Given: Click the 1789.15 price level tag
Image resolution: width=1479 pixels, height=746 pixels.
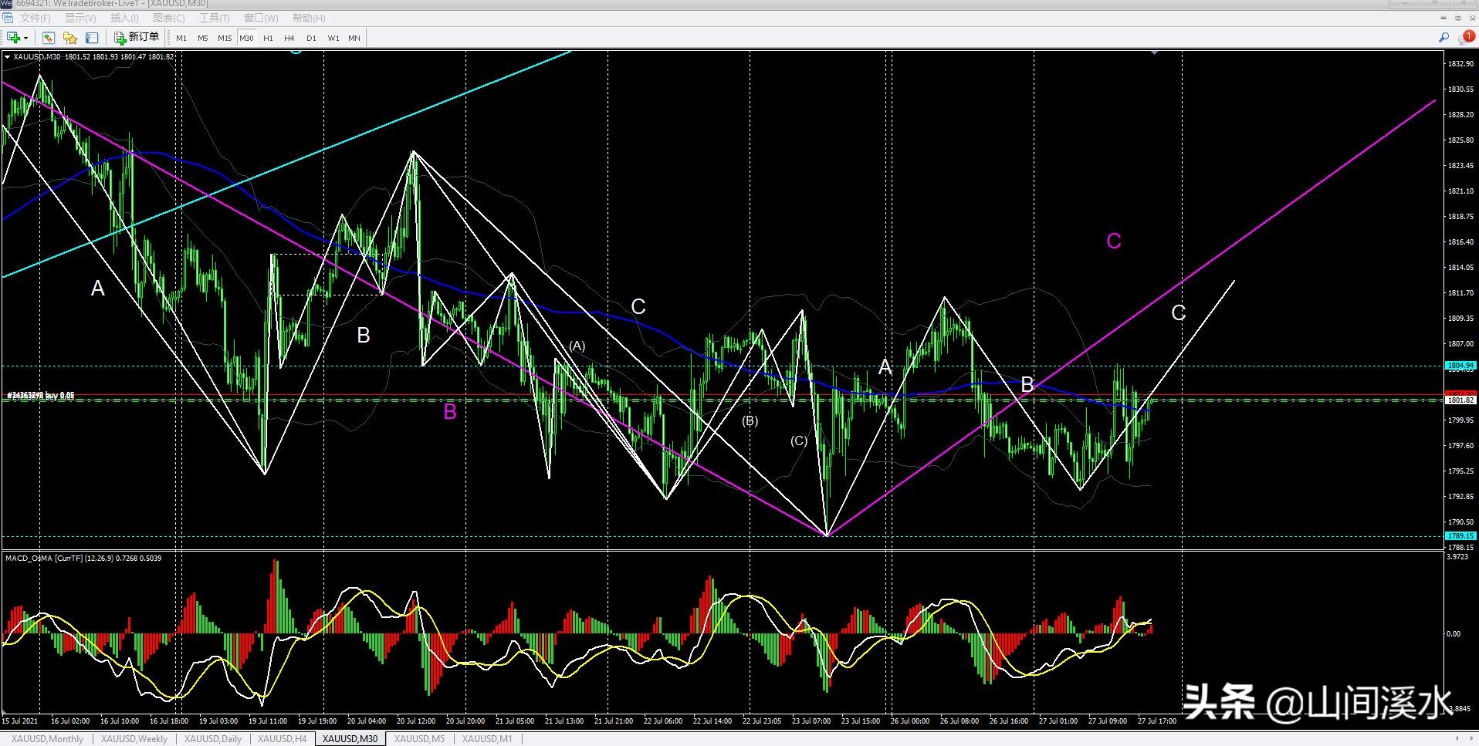Looking at the screenshot, I should (x=1461, y=535).
